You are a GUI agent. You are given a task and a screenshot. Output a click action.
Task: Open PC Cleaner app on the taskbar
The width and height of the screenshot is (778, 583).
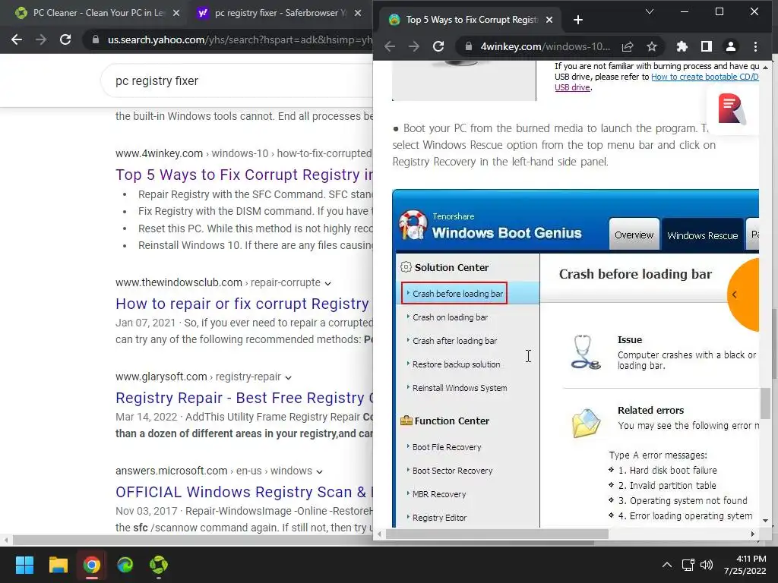coord(159,565)
